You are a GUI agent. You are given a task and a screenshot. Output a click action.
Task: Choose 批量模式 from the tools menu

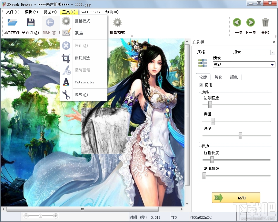(84, 21)
